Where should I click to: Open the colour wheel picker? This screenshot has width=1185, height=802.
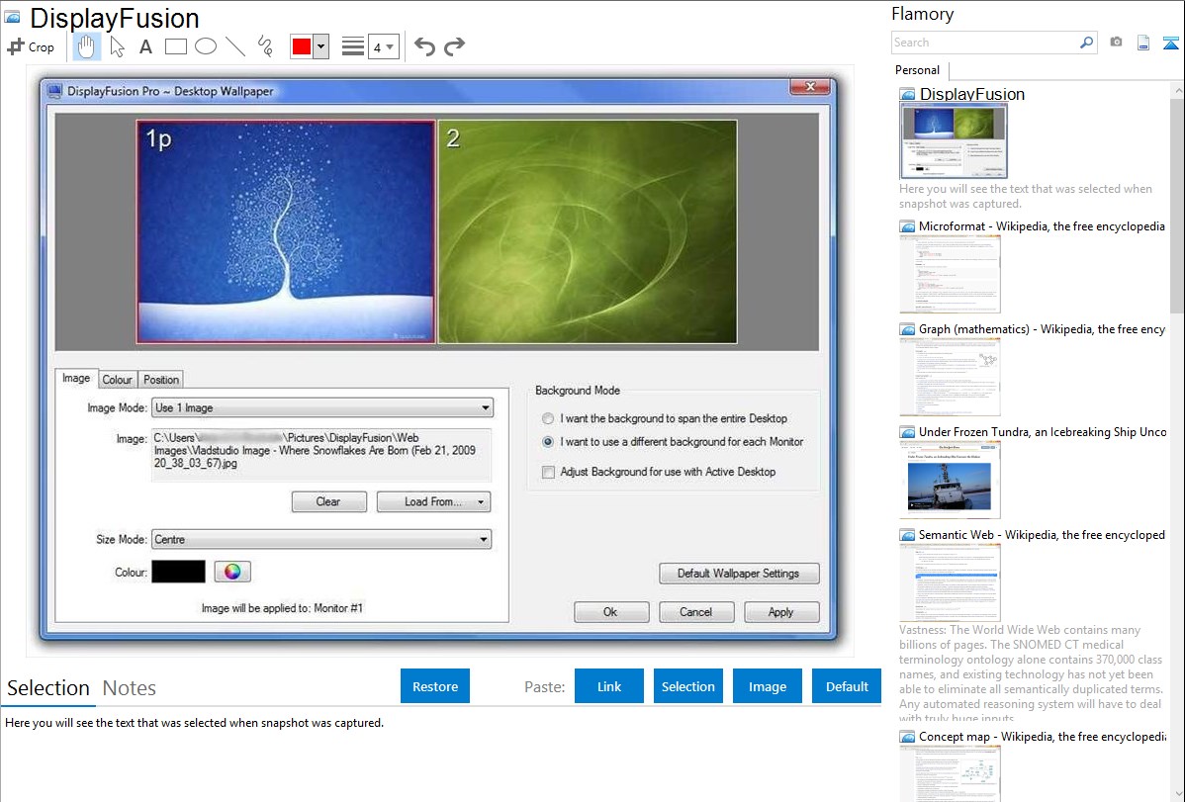[x=232, y=572]
